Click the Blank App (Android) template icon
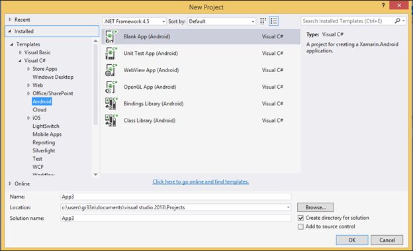 tap(111, 36)
